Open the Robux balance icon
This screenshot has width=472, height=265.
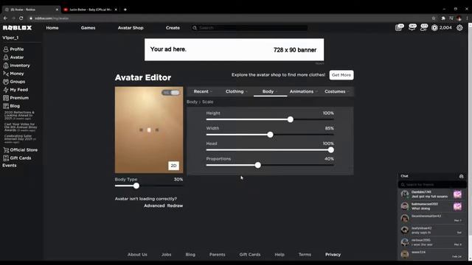click(x=434, y=28)
